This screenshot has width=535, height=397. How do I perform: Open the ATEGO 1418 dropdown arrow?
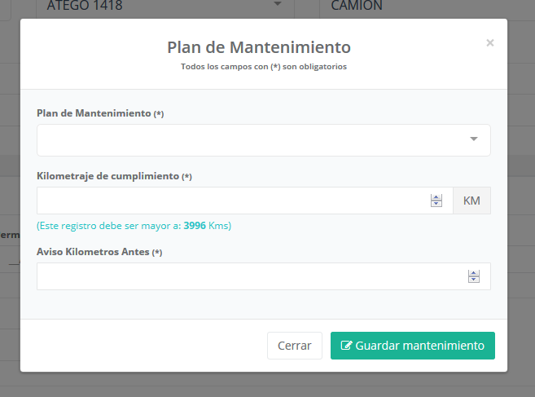coord(278,5)
